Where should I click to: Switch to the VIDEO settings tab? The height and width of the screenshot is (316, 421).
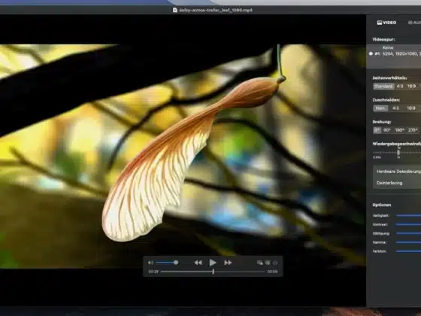(x=386, y=23)
